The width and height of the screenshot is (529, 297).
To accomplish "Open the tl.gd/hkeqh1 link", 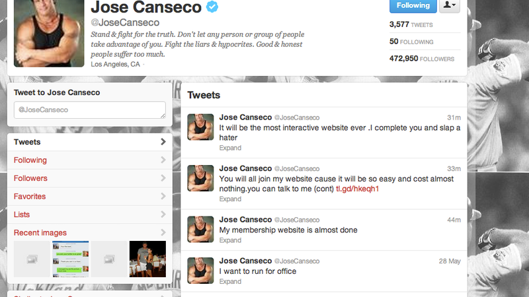I will (x=357, y=189).
